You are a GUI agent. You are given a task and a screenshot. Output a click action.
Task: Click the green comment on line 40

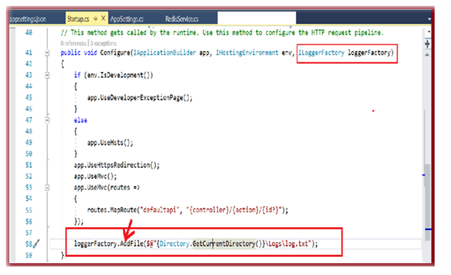[222, 32]
